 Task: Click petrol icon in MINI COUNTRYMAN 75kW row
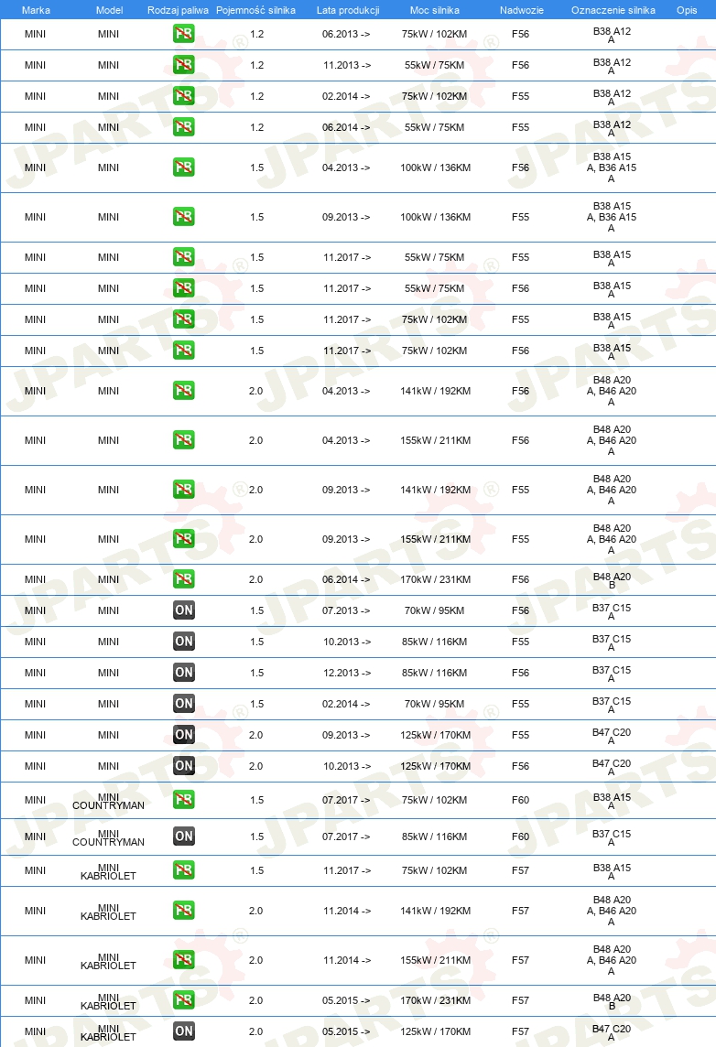coord(184,799)
